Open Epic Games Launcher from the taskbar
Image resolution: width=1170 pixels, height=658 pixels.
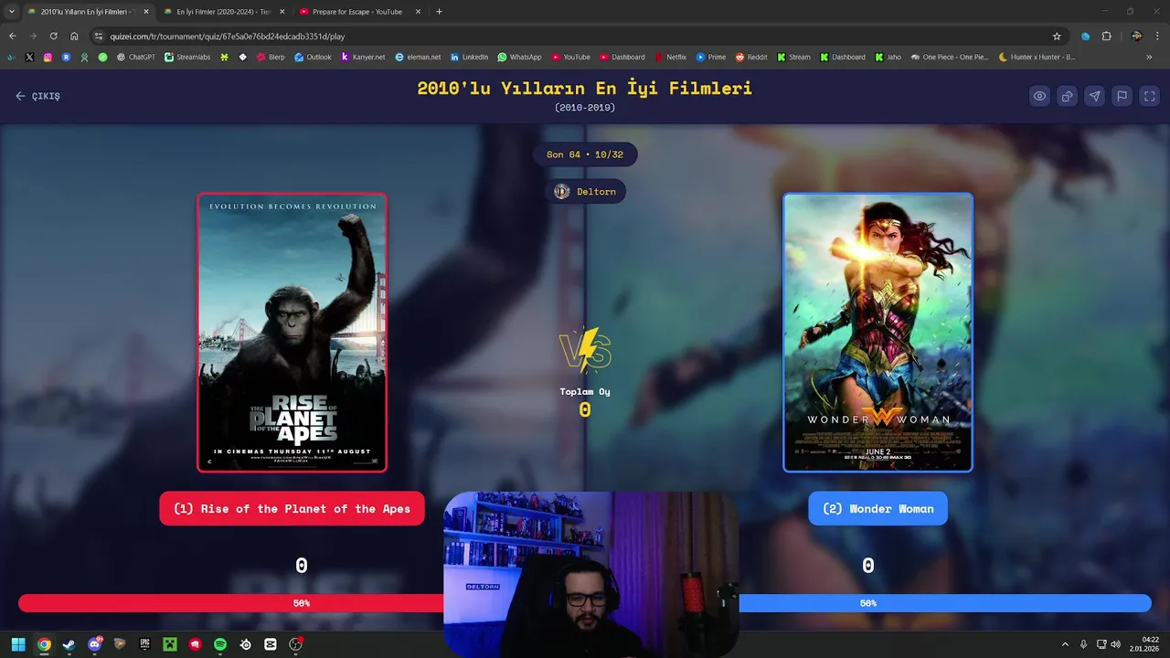tap(144, 644)
